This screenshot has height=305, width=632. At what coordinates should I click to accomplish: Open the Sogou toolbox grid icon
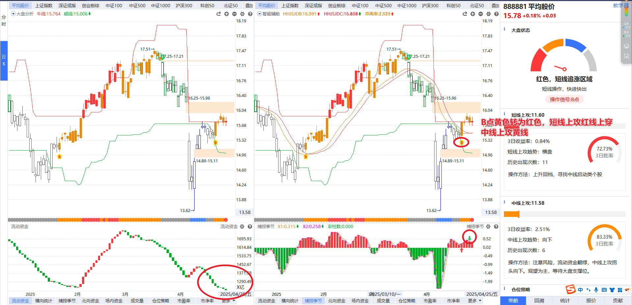click(x=620, y=290)
